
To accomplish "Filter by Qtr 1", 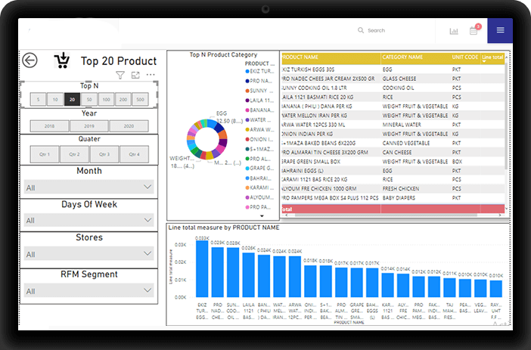I will point(45,154).
